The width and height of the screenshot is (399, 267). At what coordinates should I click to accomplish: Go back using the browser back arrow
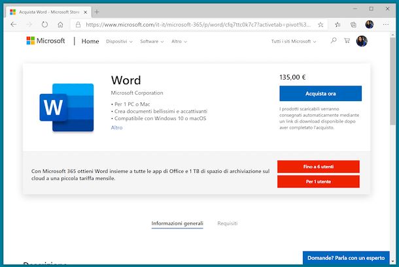click(x=14, y=24)
